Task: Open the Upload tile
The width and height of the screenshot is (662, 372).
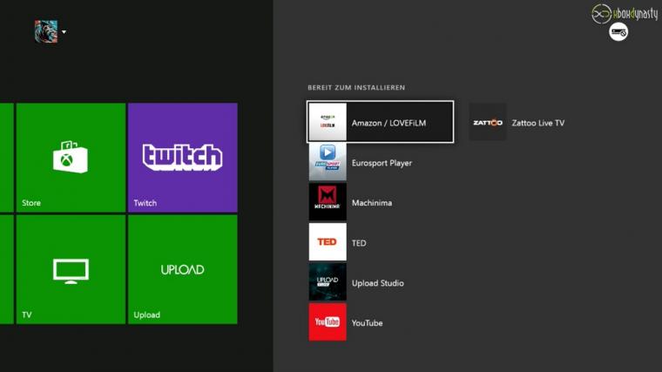Action: click(x=183, y=269)
